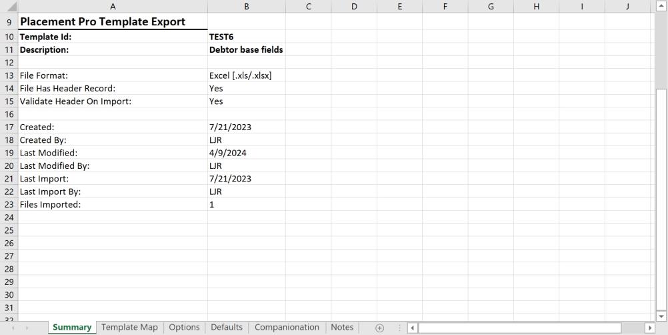The image size is (668, 335).
Task: Select the Last Modified date cell 4/9/2024
Action: coord(247,153)
